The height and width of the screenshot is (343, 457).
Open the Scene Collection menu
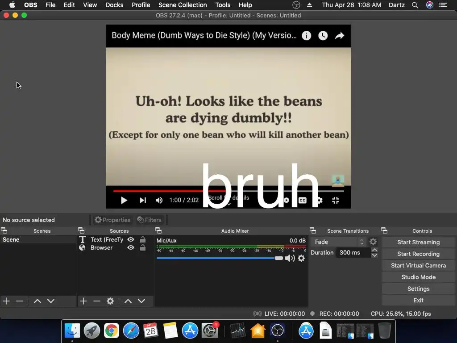183,5
